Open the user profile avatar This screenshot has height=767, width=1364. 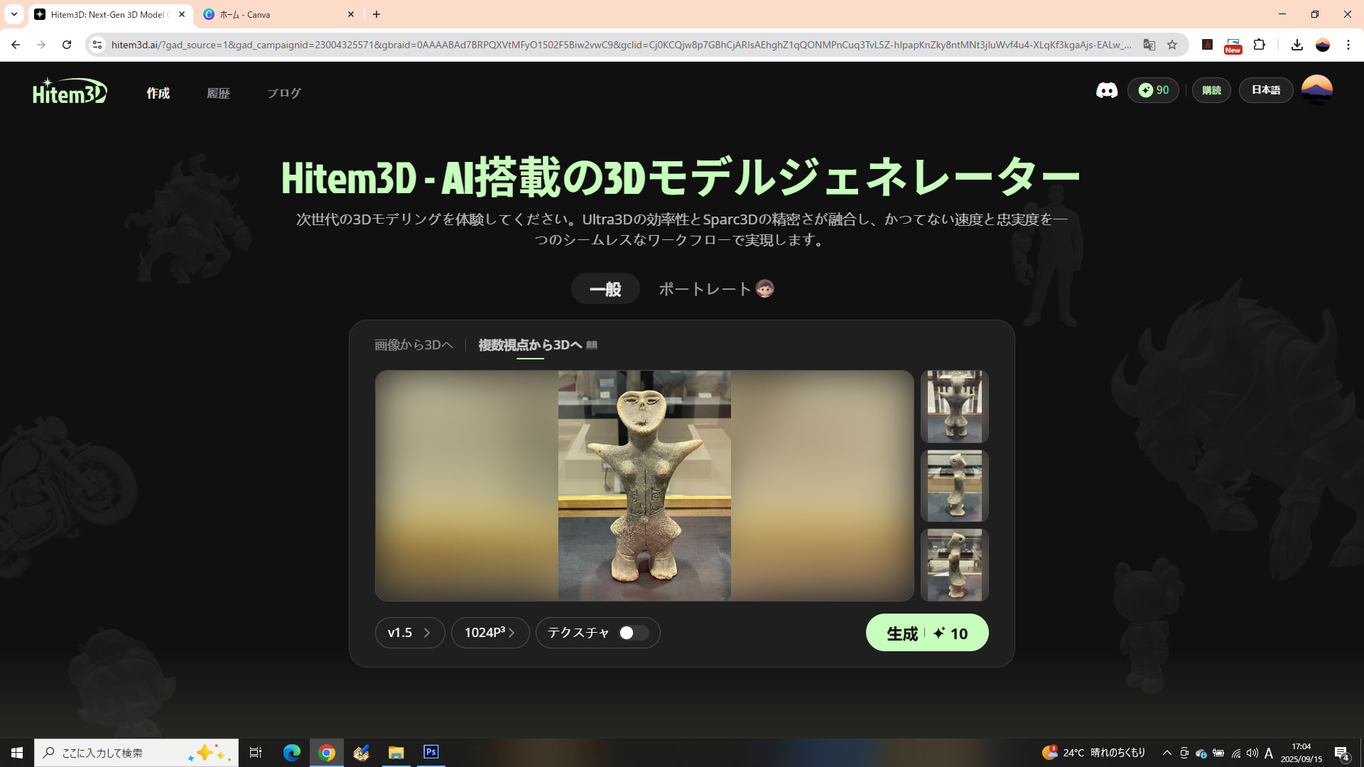coord(1316,90)
